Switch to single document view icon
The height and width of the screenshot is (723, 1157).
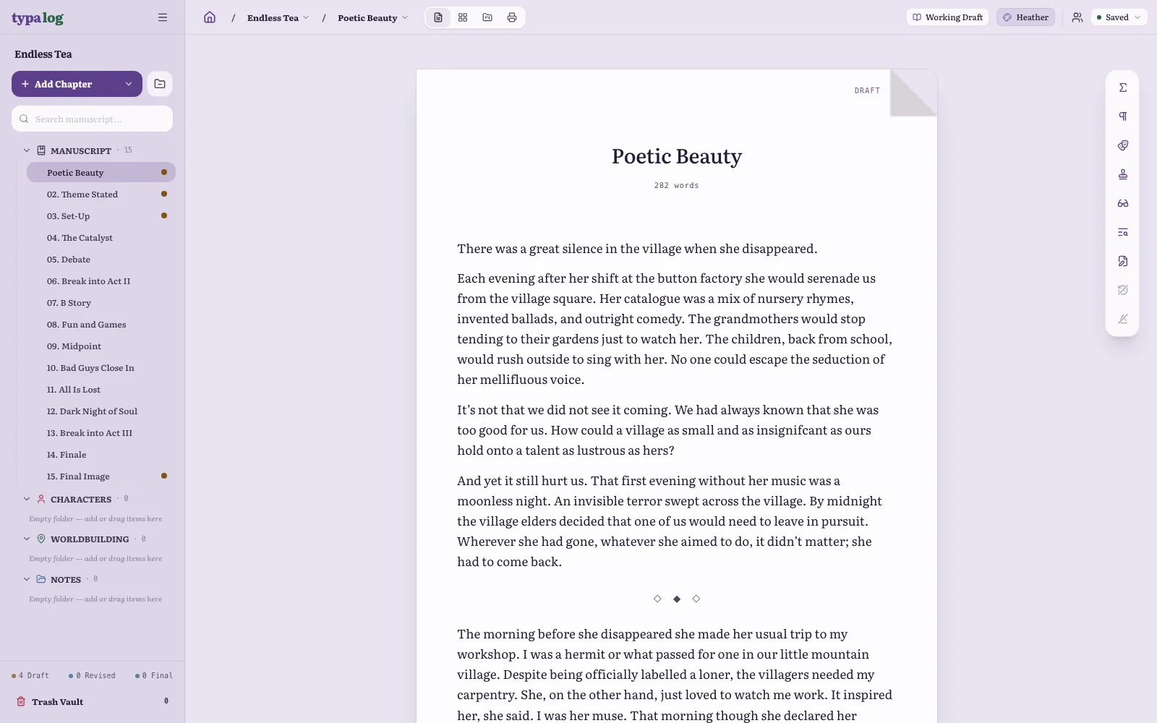click(x=438, y=17)
